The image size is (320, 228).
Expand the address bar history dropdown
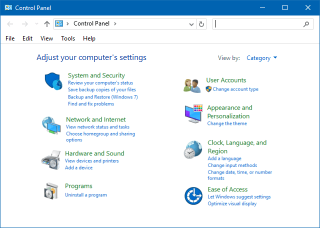click(x=191, y=24)
